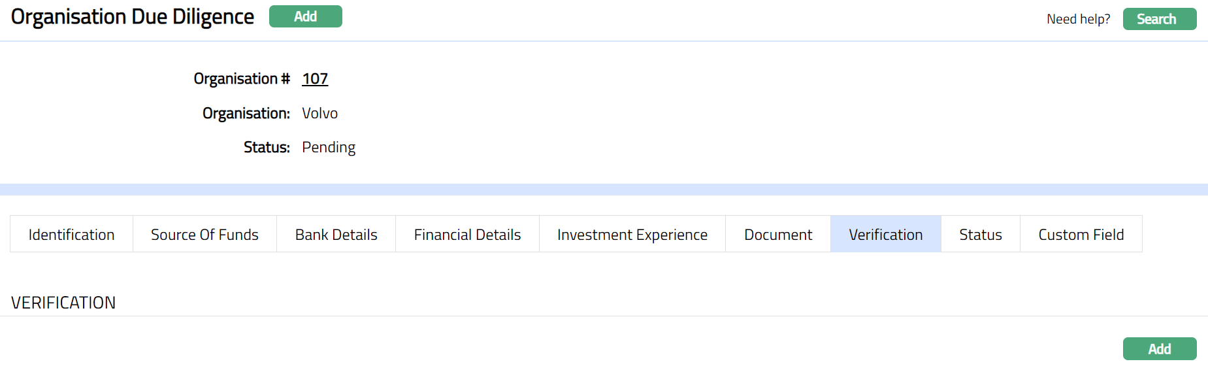1208x368 pixels.
Task: Click the Organisation Due Diligence heading
Action: coord(133,17)
